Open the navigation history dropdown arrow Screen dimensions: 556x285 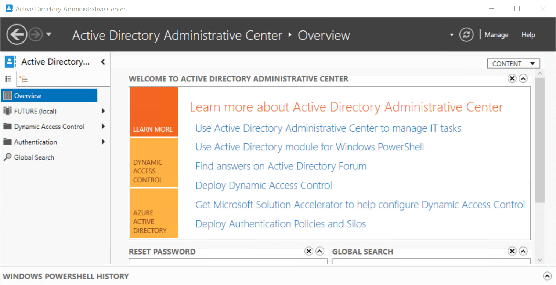coord(48,35)
